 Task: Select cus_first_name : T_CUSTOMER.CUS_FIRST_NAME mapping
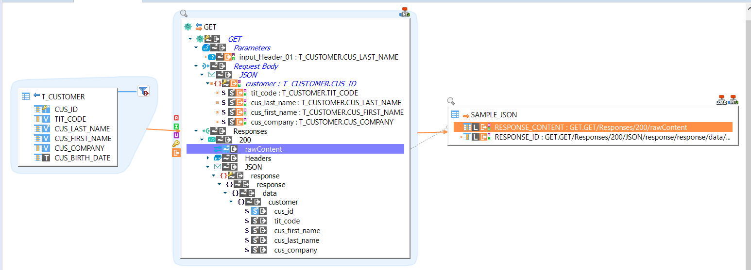click(327, 112)
